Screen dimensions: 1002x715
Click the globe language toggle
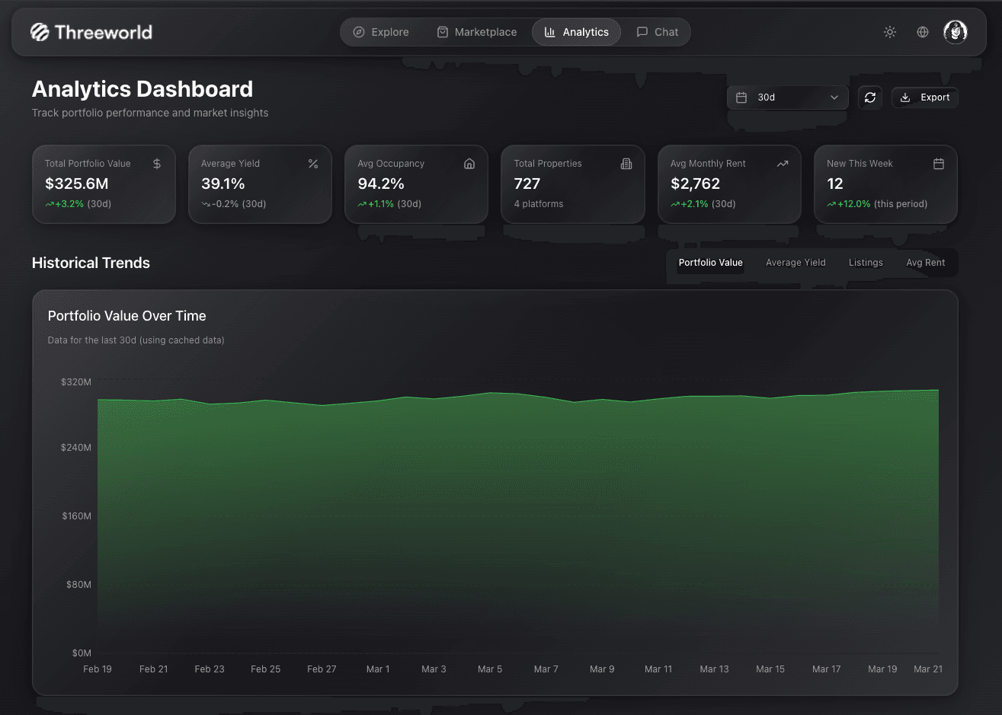923,32
